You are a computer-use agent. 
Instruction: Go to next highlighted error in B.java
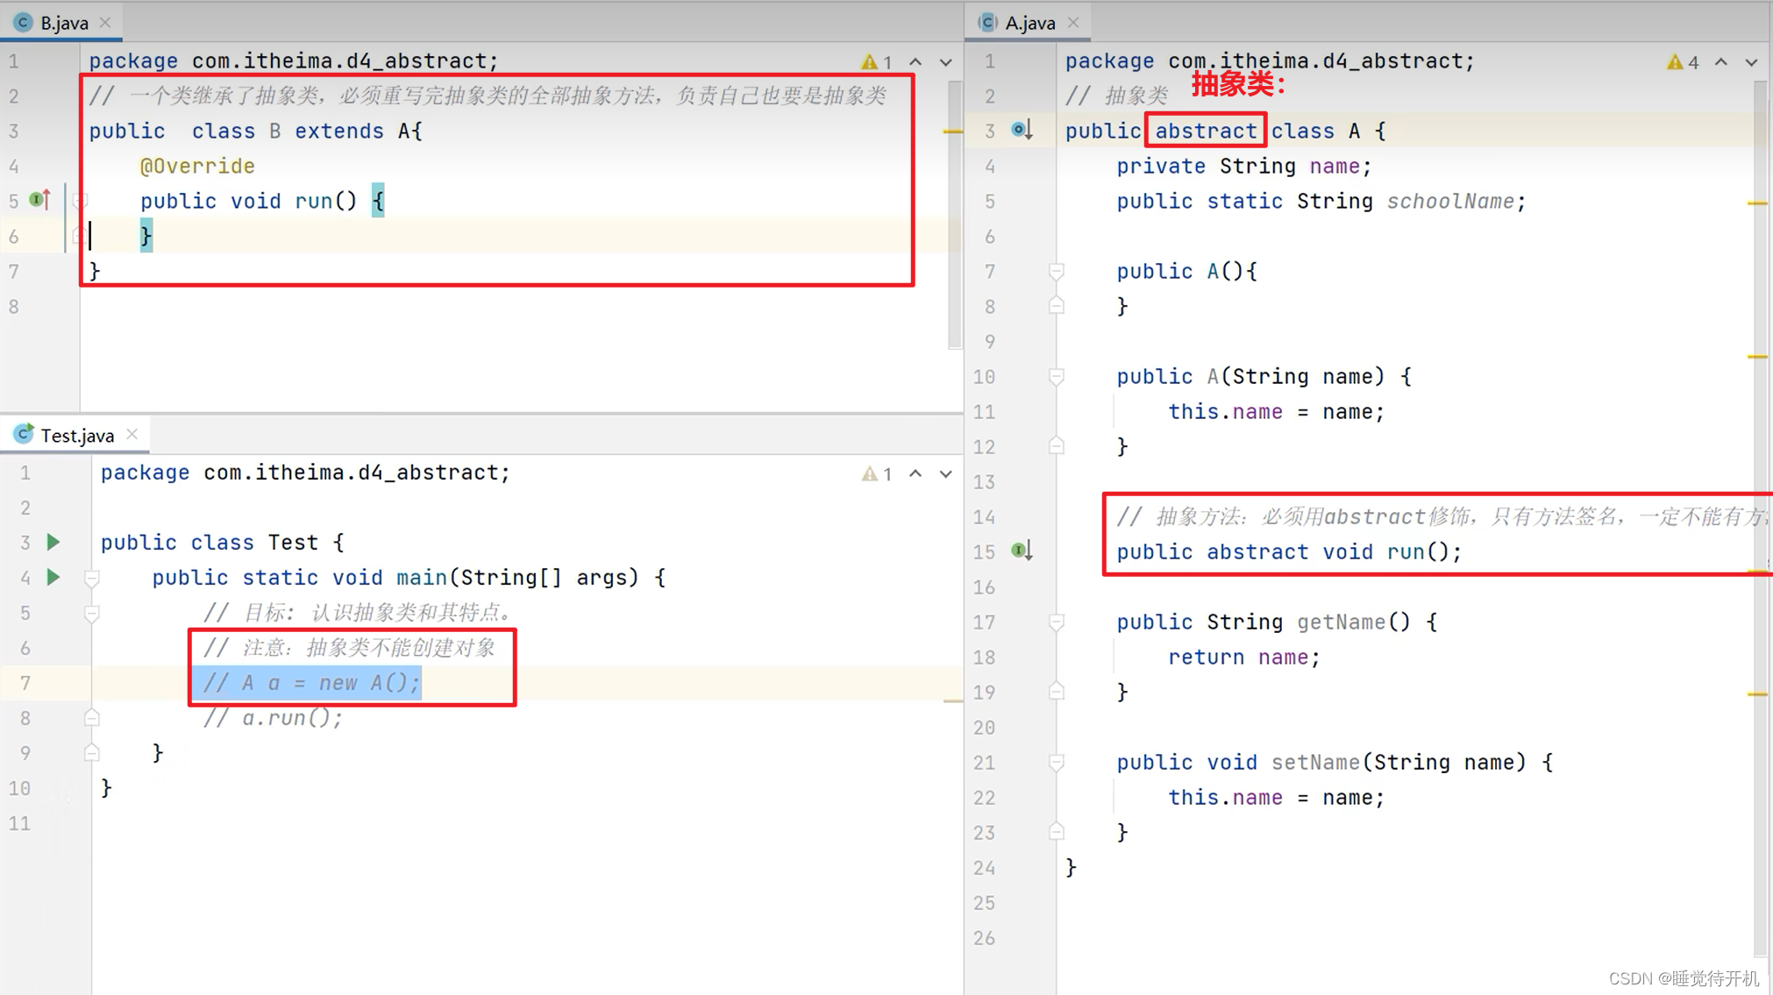click(945, 62)
